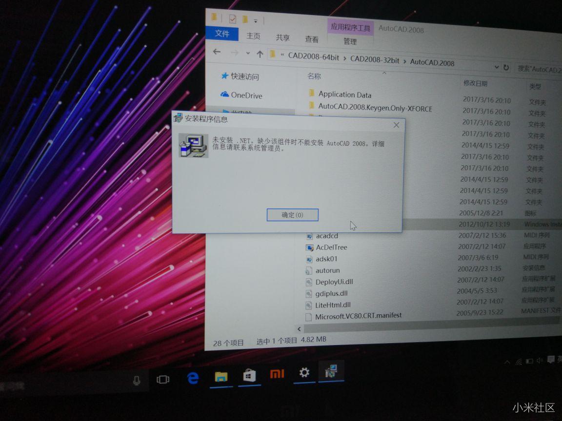This screenshot has width=562, height=421.
Task: Switch to the 查看 ribbon tab
Action: 312,39
